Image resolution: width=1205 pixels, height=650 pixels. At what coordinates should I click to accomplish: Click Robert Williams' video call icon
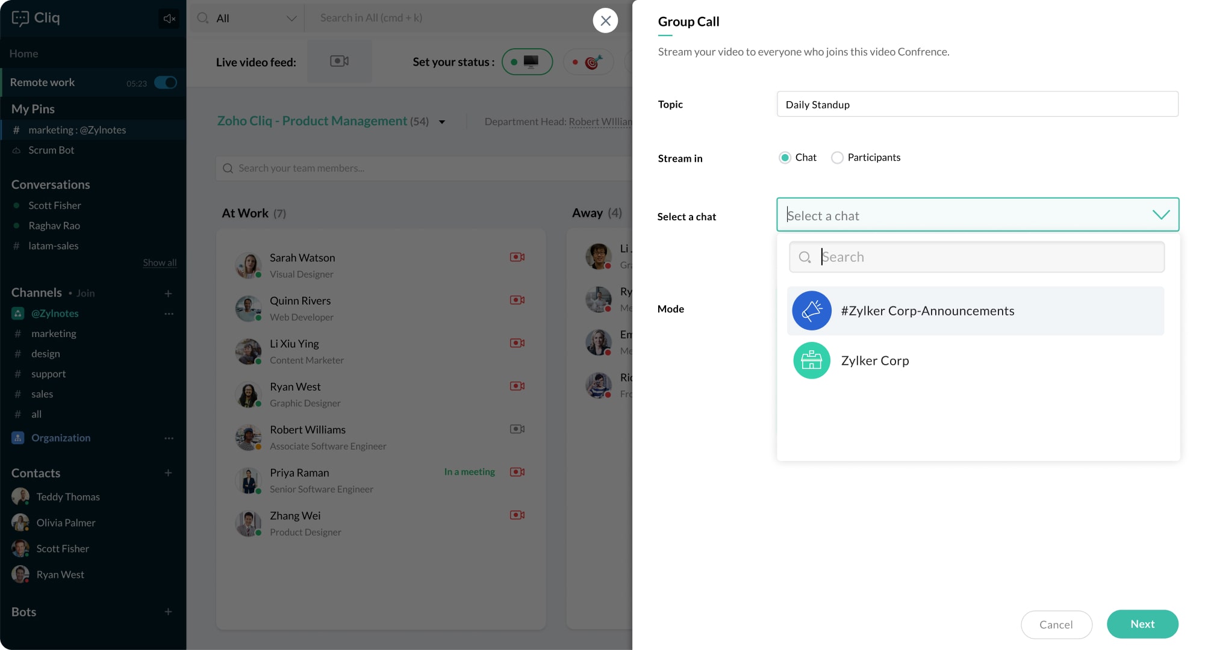pos(517,429)
